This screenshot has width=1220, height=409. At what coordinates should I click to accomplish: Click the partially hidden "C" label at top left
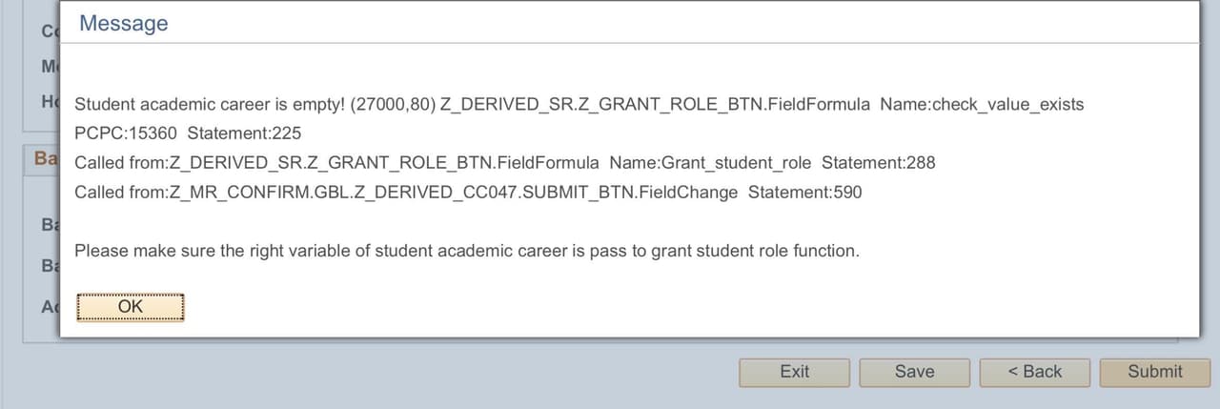[x=50, y=31]
